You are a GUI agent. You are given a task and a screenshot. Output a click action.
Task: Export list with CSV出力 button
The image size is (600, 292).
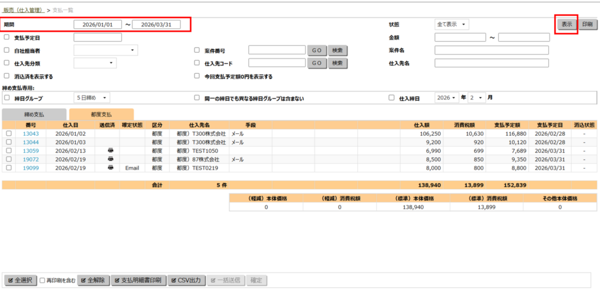187,280
